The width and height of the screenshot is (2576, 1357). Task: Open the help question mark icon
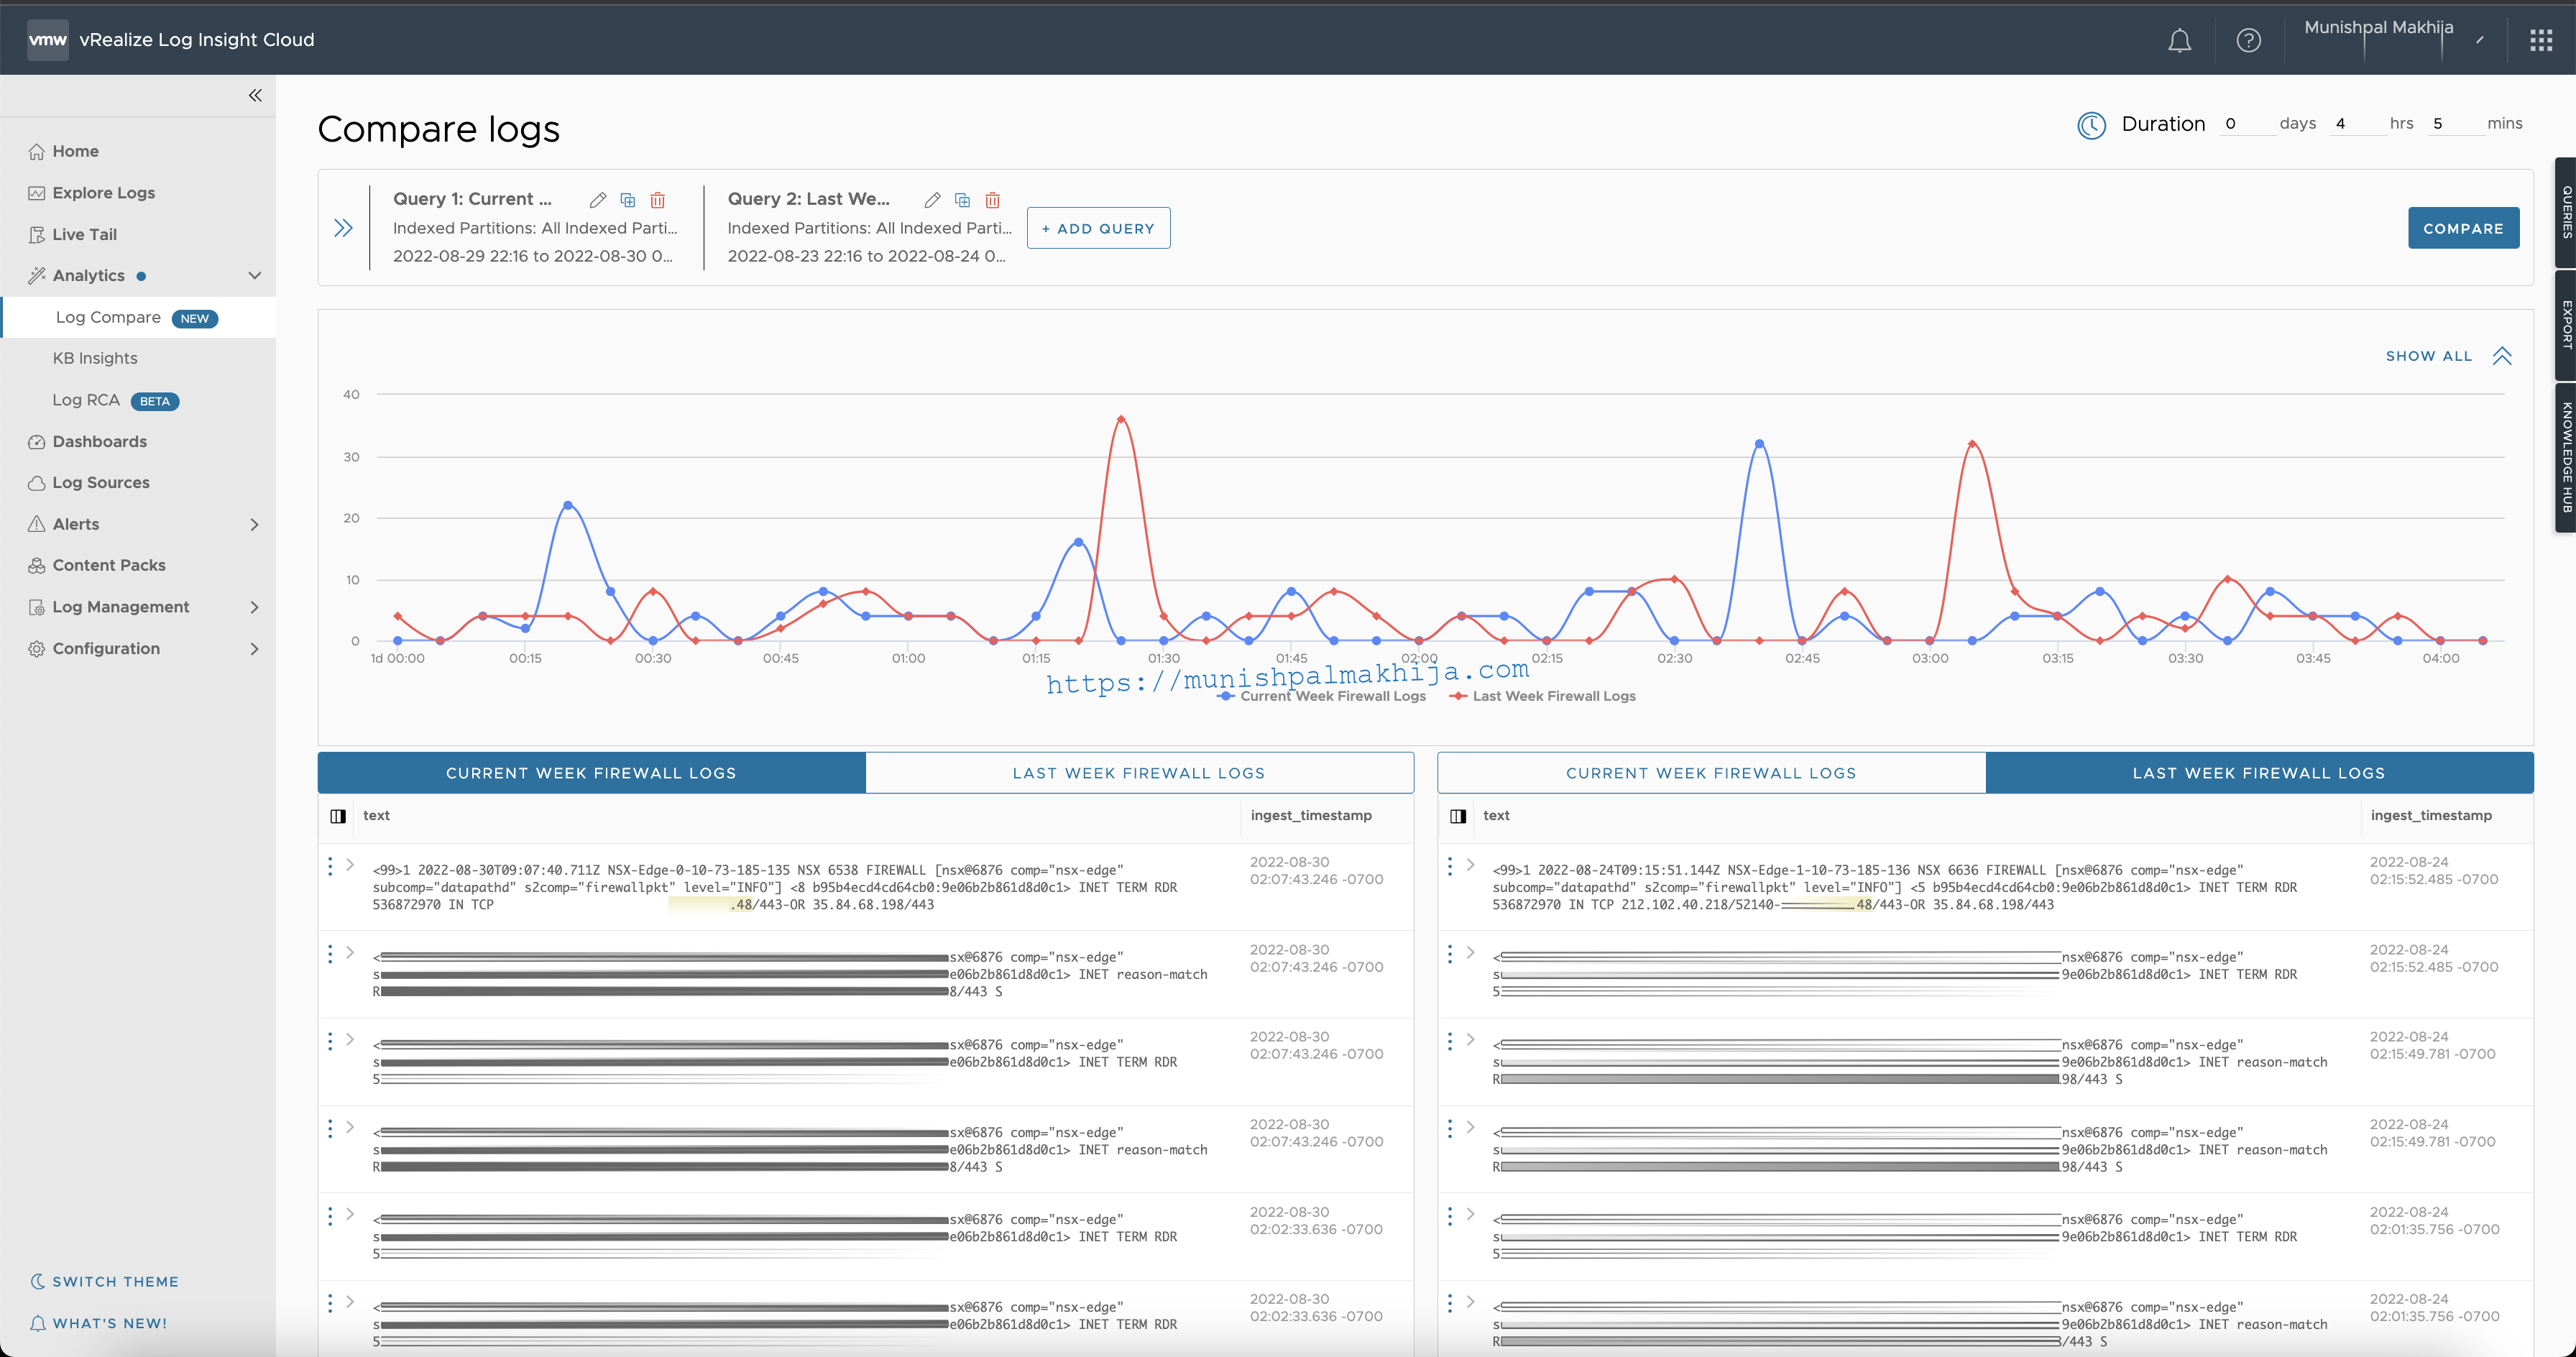point(2248,40)
